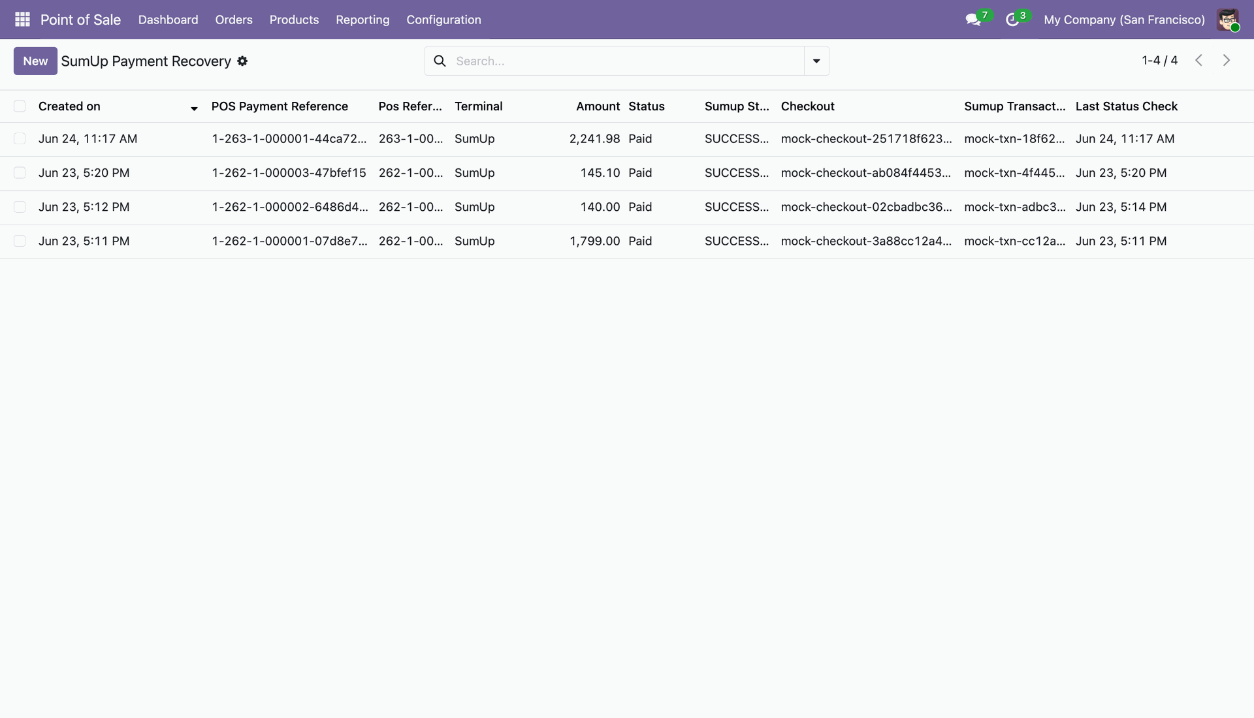Open the Configuration menu
The width and height of the screenshot is (1254, 718).
[x=443, y=20]
